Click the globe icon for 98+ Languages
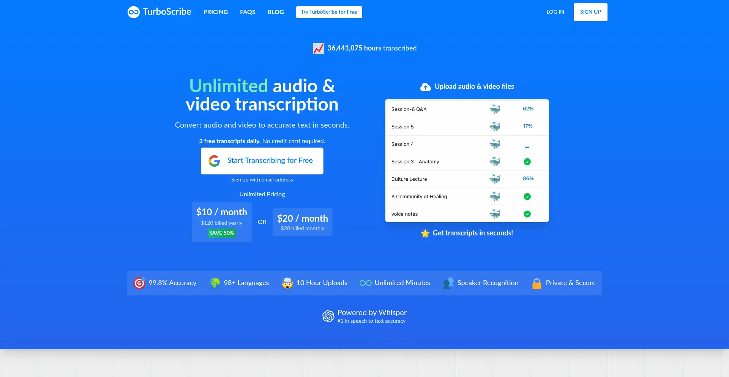729x377 pixels. (215, 283)
